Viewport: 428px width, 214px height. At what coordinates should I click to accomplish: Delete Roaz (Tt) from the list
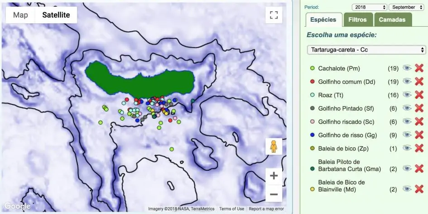pos(419,95)
